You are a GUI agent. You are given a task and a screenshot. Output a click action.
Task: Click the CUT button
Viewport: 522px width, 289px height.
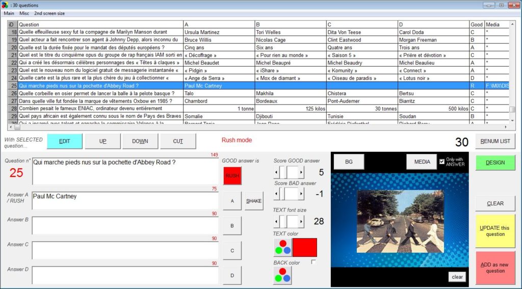point(178,141)
